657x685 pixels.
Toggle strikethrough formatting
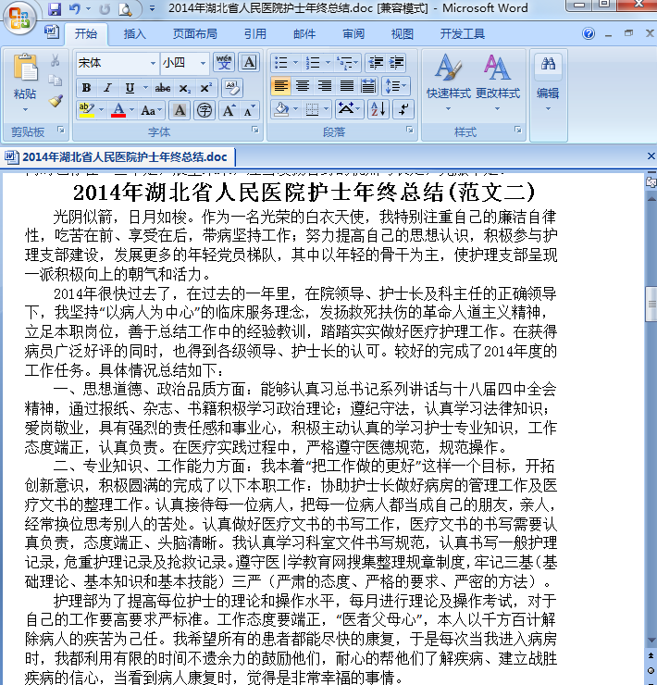click(x=163, y=88)
